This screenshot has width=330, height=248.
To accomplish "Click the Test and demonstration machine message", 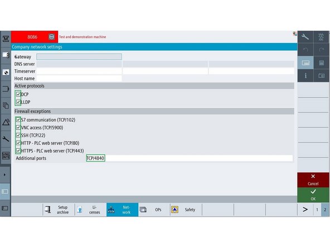I will coord(82,37).
